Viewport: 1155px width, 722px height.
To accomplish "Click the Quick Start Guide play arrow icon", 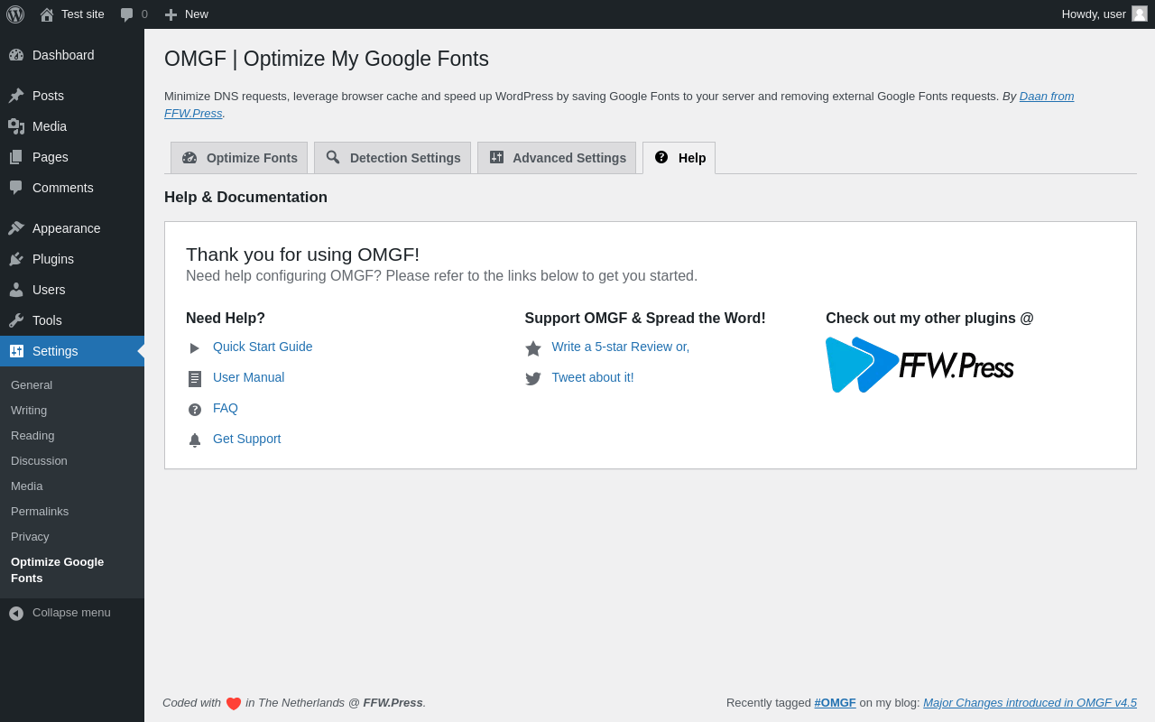I will (195, 348).
